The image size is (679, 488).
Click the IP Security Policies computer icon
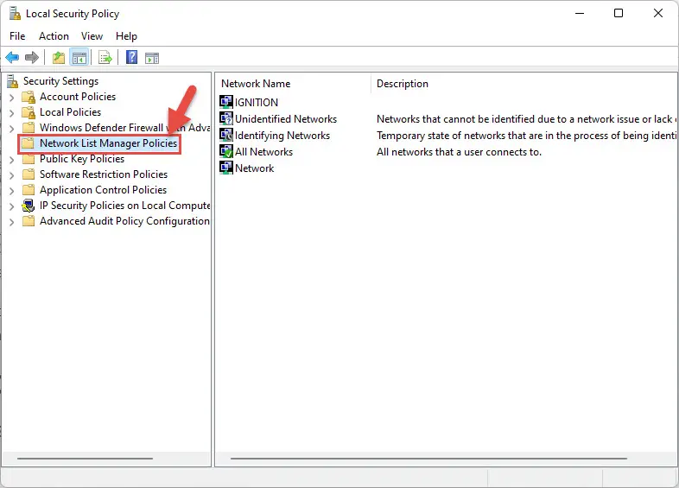pos(29,206)
